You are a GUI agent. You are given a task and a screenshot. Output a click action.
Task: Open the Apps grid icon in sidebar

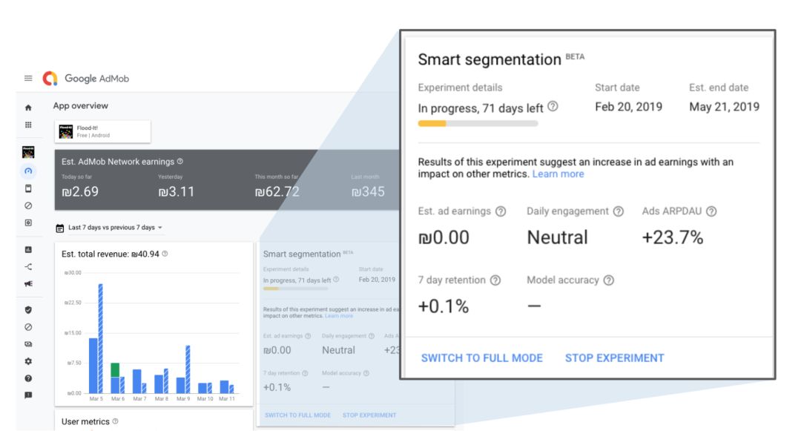[28, 125]
